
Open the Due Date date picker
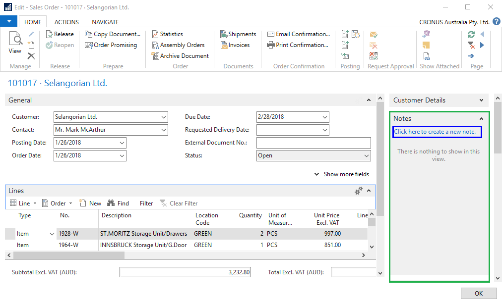pos(325,117)
